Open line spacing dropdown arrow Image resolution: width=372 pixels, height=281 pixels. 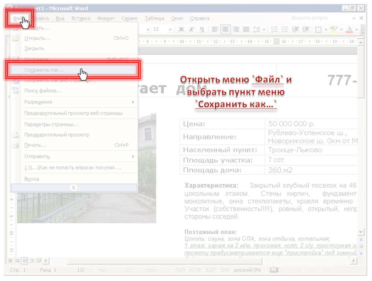pos(264,29)
